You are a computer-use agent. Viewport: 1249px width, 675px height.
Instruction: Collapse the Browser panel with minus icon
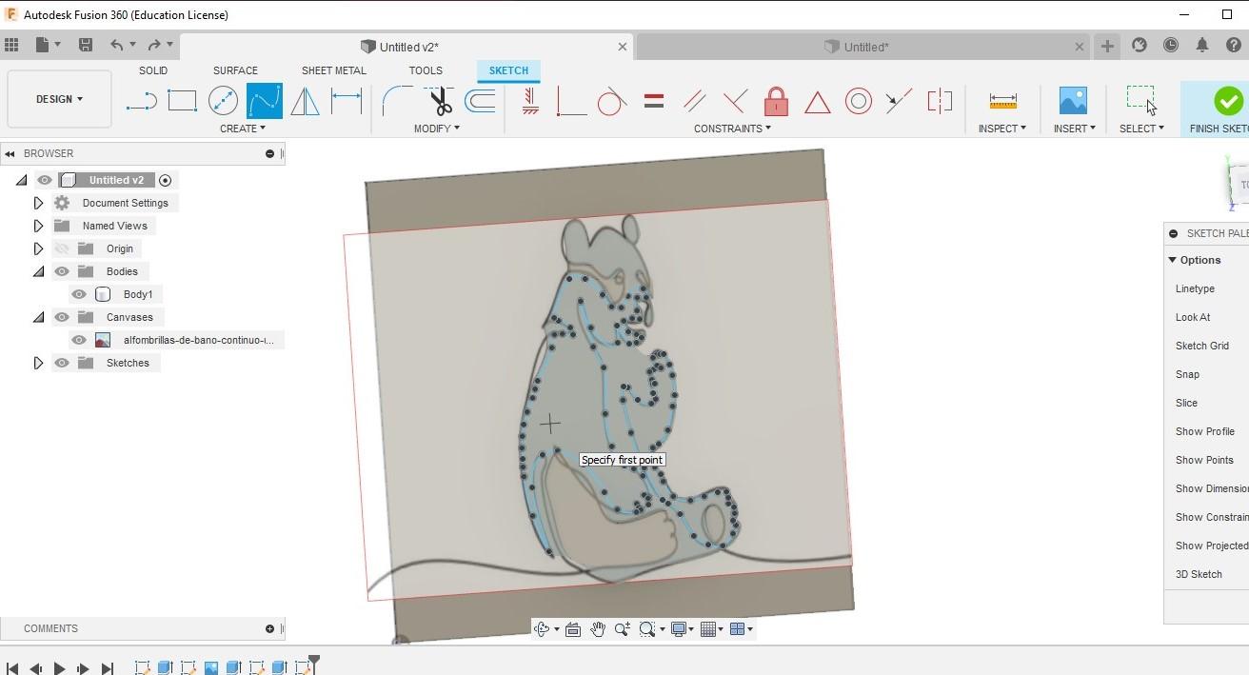pyautogui.click(x=269, y=153)
